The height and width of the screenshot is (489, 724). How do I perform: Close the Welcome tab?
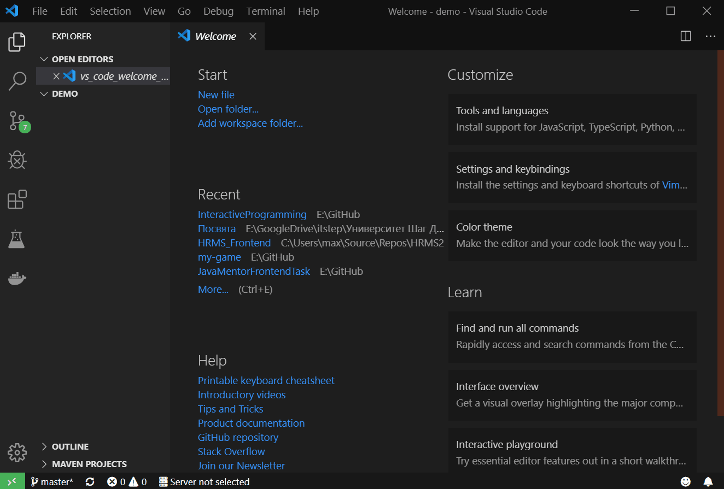point(253,36)
